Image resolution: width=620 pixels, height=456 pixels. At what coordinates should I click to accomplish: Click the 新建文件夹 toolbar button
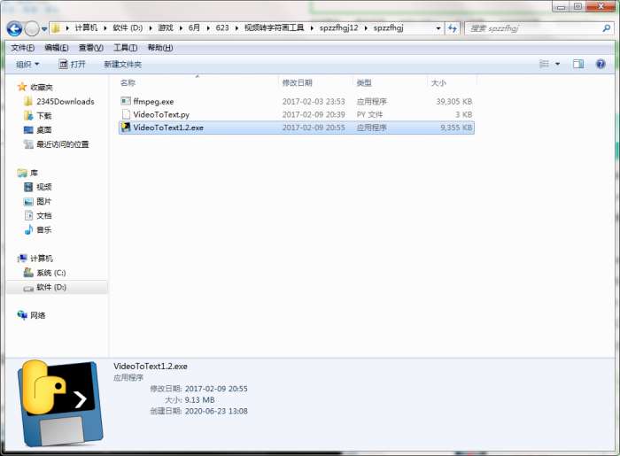tap(122, 64)
